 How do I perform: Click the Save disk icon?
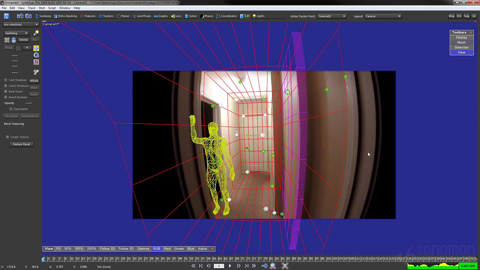point(6,16)
